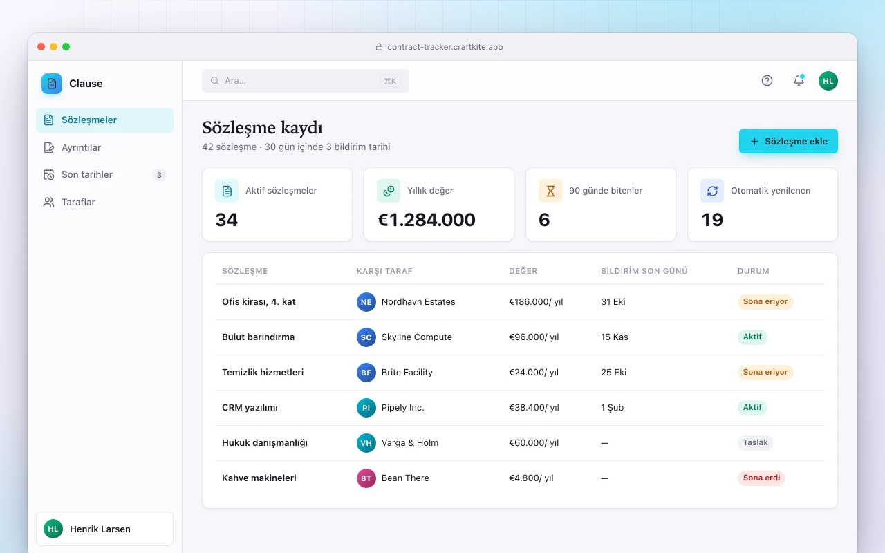This screenshot has width=885, height=553.
Task: Click the BİLDİRİM SON GÜNÜ column header
Action: (x=644, y=271)
